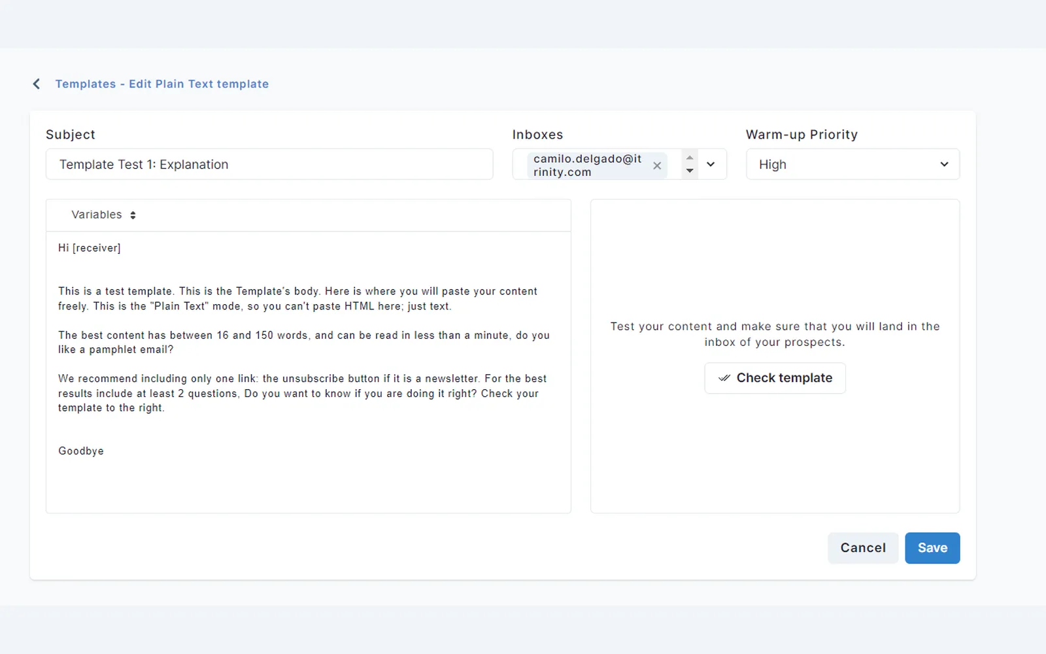Open the Warm-up Priority High dropdown
The image size is (1046, 654).
point(852,164)
